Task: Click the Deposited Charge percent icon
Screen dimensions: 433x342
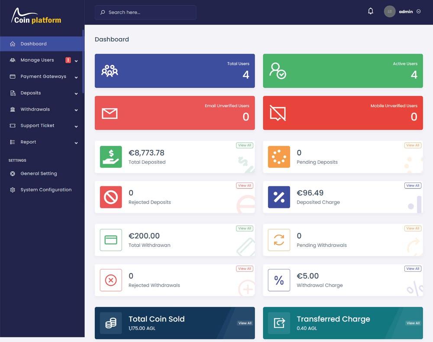Action: point(279,197)
